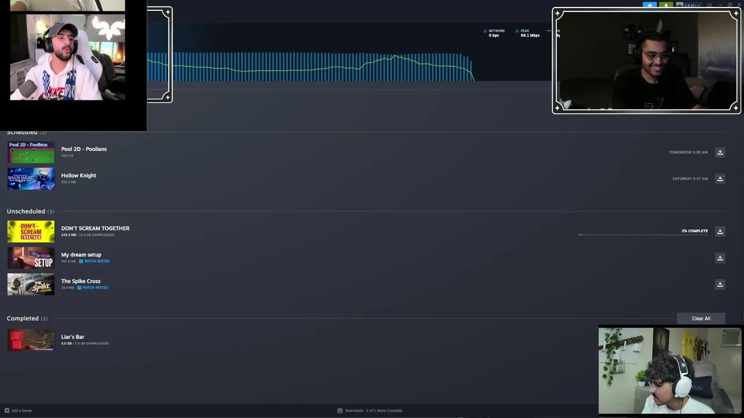Viewport: 744px width, 418px height.
Task: Open DON'T SCREAM TOGETHER thumbnail
Action: 31,232
